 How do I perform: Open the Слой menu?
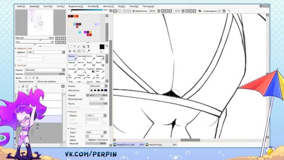[x=60, y=6]
